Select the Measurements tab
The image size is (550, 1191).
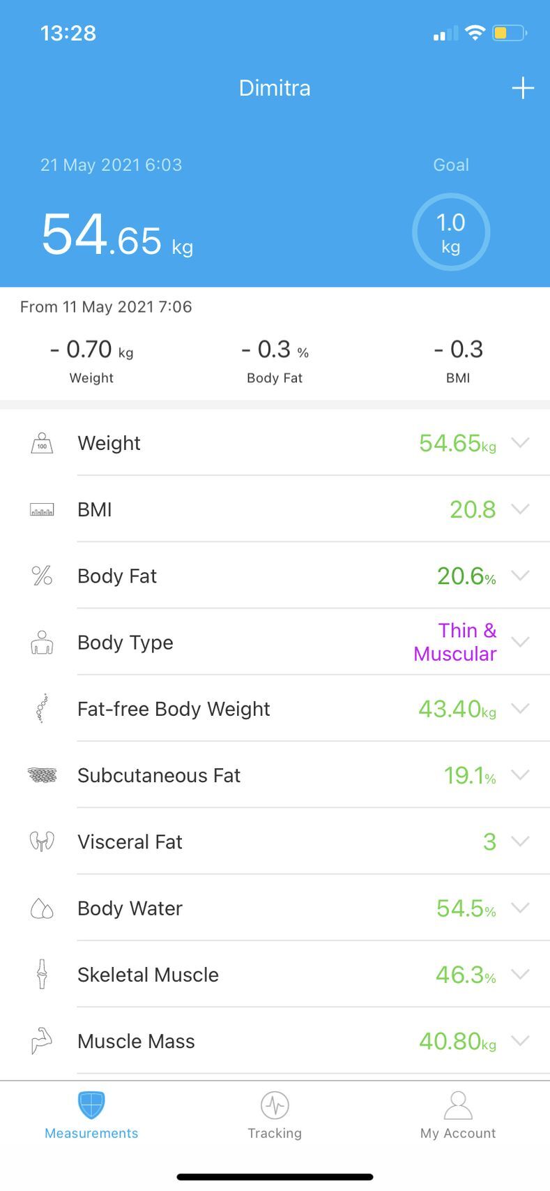click(x=91, y=1116)
